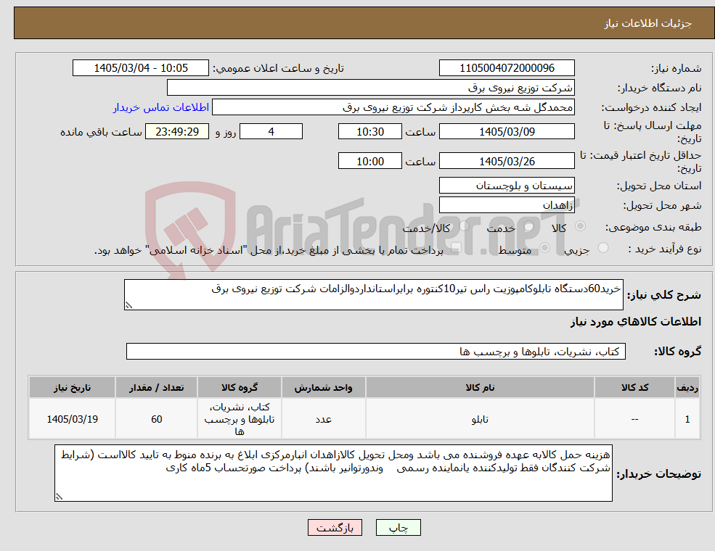Viewport: 715px width, 551px height.
Task: Click the ساعت باقی مانده label
Action: [x=101, y=132]
